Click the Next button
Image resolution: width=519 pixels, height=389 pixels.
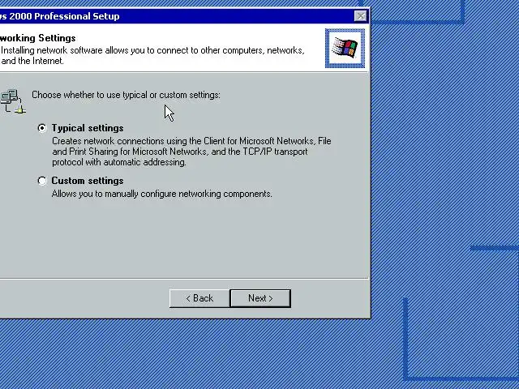click(260, 298)
